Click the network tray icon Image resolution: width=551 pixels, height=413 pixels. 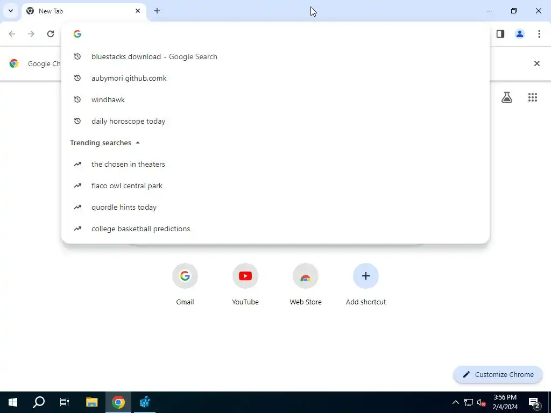click(469, 402)
